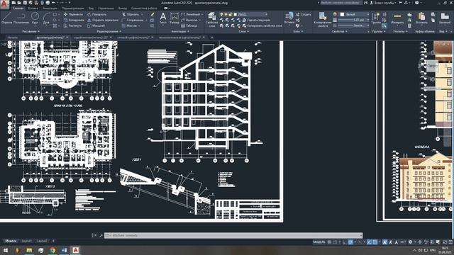The image size is (454, 255).
Task: Click Создать (Create block) button
Action: pyautogui.click(x=304, y=14)
